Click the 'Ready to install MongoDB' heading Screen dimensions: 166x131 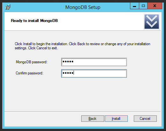coord(34,21)
